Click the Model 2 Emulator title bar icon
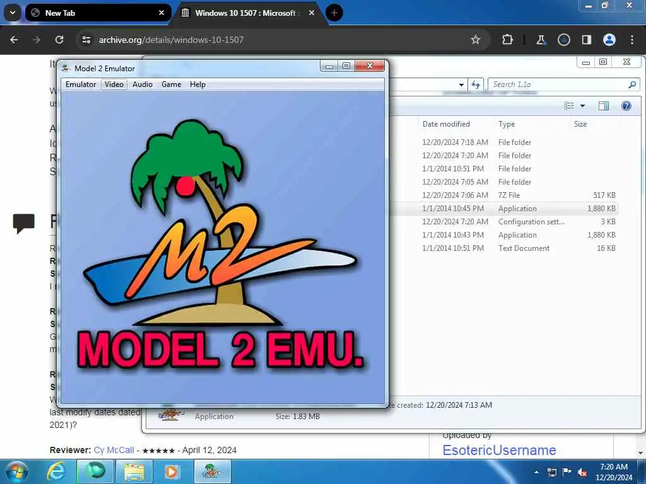Screen dimensions: 646x484 [x=66, y=68]
